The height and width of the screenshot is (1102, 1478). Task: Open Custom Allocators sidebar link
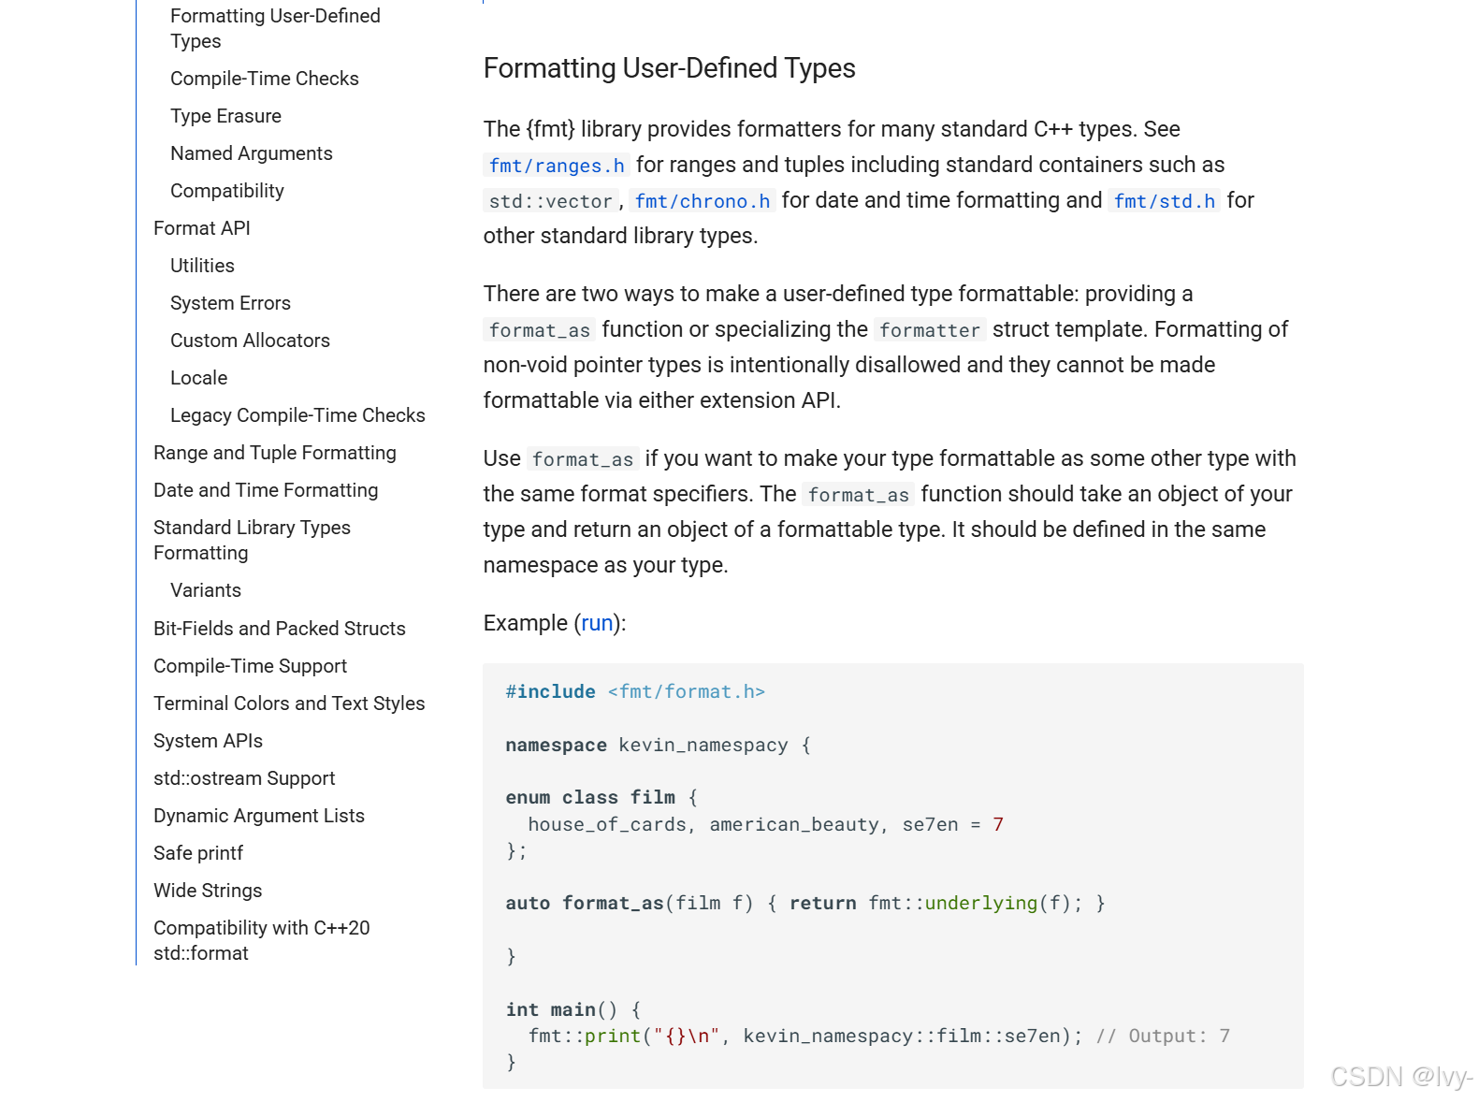(250, 341)
